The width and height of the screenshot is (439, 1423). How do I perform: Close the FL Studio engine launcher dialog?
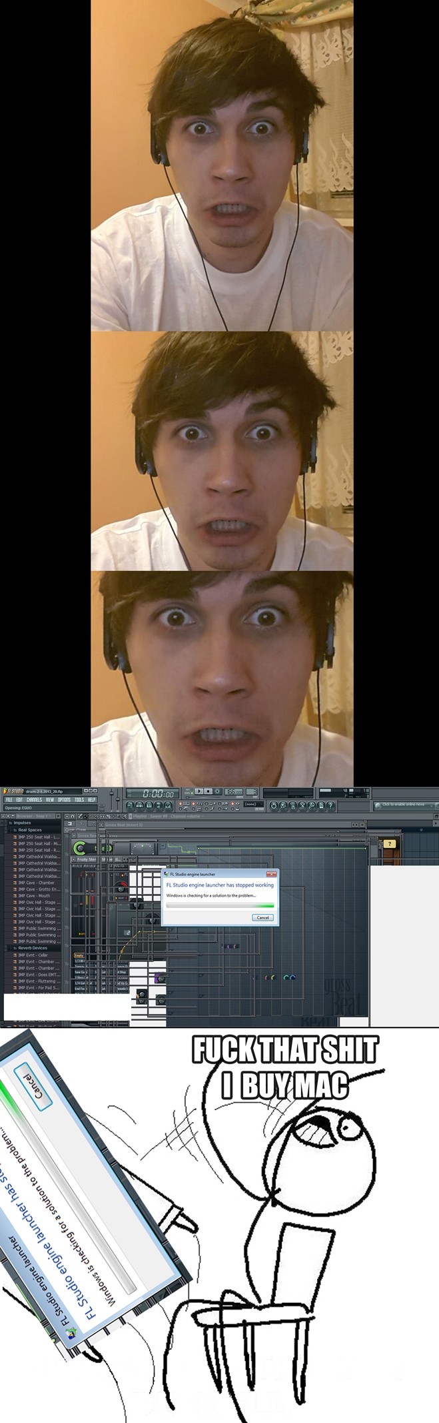pyautogui.click(x=271, y=874)
